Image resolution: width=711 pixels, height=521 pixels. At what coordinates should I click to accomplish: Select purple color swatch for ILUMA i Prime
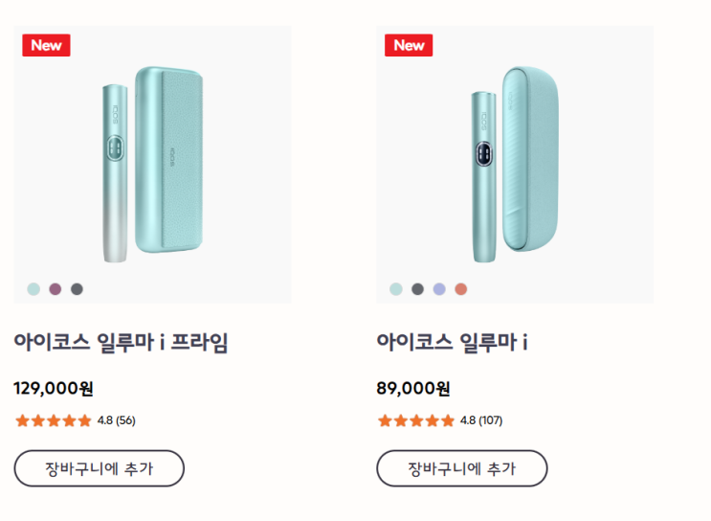pyautogui.click(x=56, y=289)
